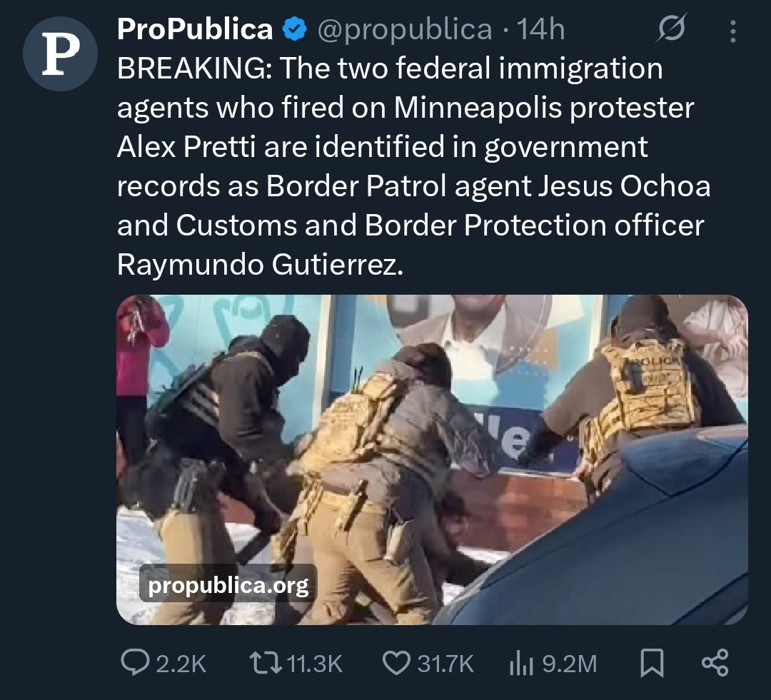Open the article preview image
Image resolution: width=771 pixels, height=700 pixels.
point(432,460)
